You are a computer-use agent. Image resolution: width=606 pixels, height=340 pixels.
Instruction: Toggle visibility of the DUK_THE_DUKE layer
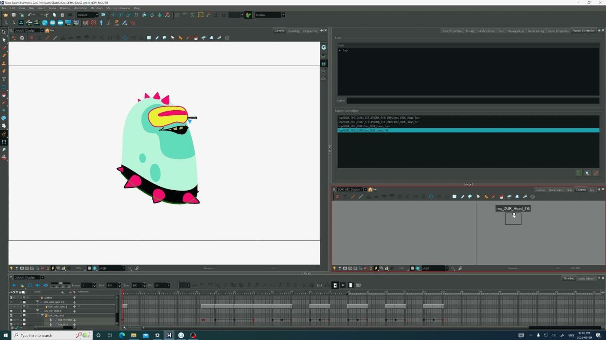[x=11, y=315]
